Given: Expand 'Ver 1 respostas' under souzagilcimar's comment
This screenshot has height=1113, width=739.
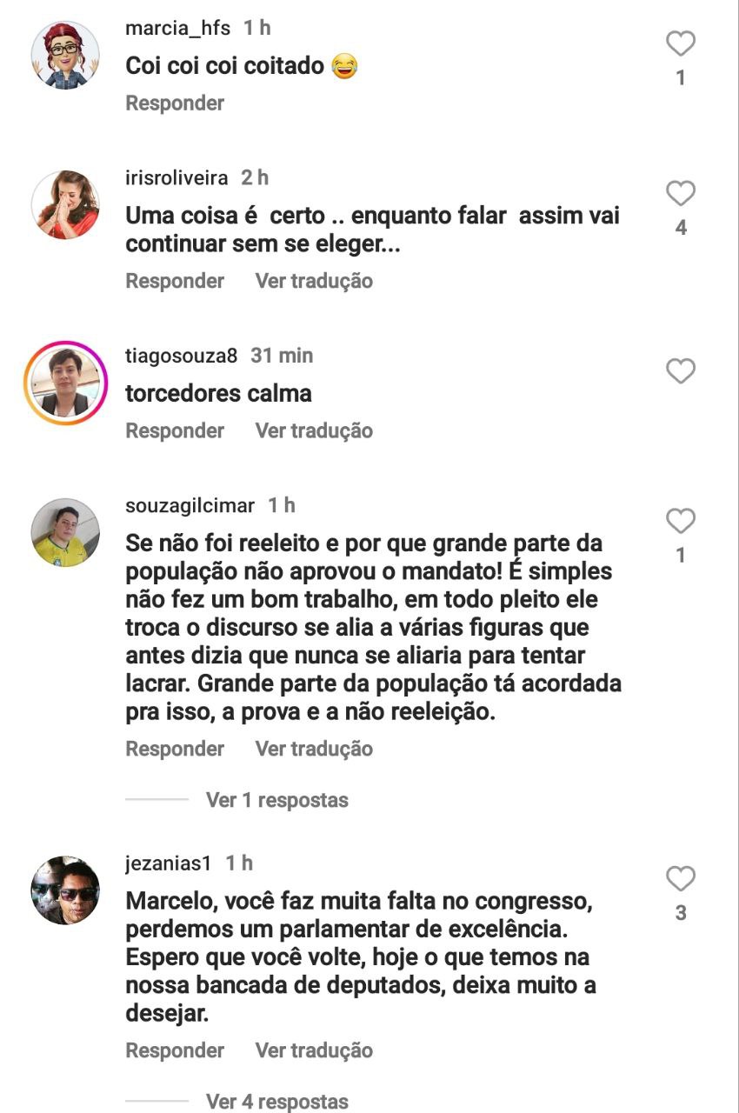Looking at the screenshot, I should click(276, 800).
